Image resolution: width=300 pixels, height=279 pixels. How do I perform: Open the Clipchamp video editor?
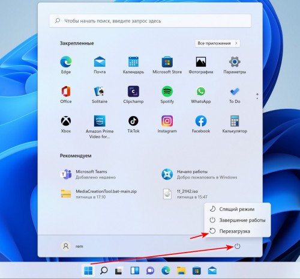pos(133,94)
